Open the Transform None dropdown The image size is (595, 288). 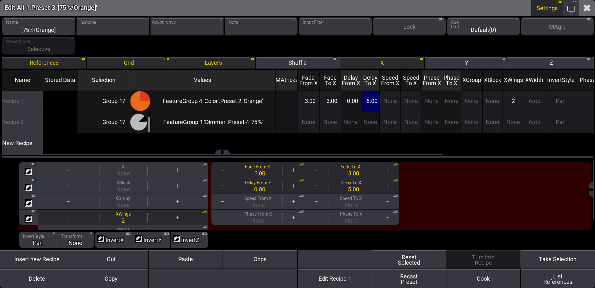[76, 240]
